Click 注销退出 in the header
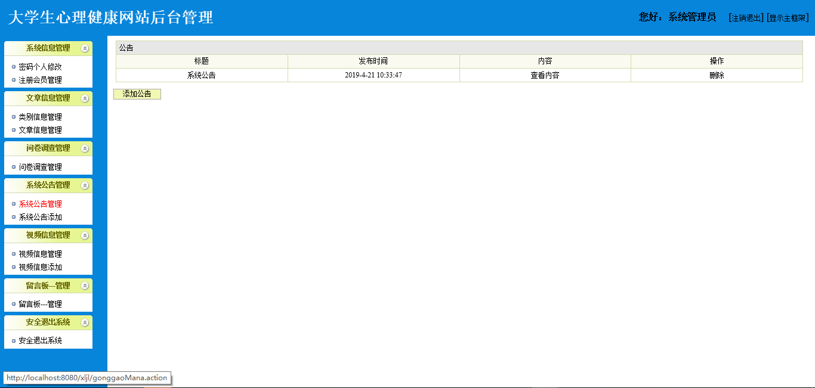 (x=746, y=18)
